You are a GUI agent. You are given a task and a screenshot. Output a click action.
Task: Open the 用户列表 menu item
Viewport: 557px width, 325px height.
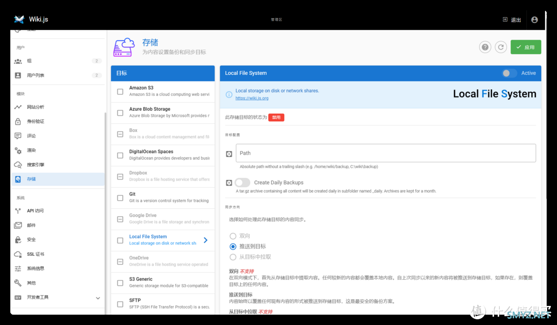[x=58, y=75]
